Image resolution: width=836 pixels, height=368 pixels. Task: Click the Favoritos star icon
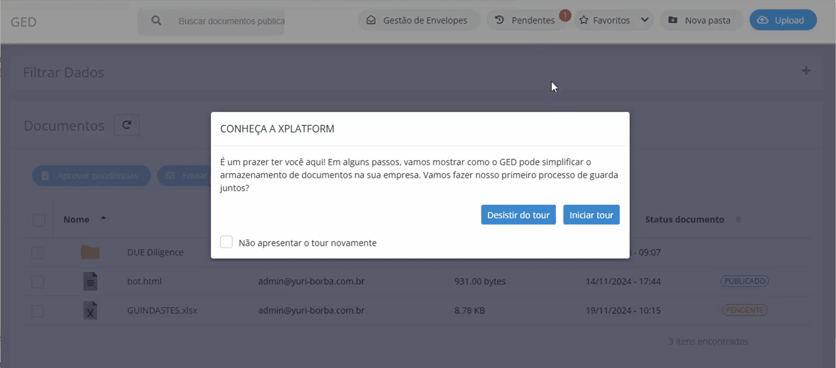pyautogui.click(x=584, y=20)
